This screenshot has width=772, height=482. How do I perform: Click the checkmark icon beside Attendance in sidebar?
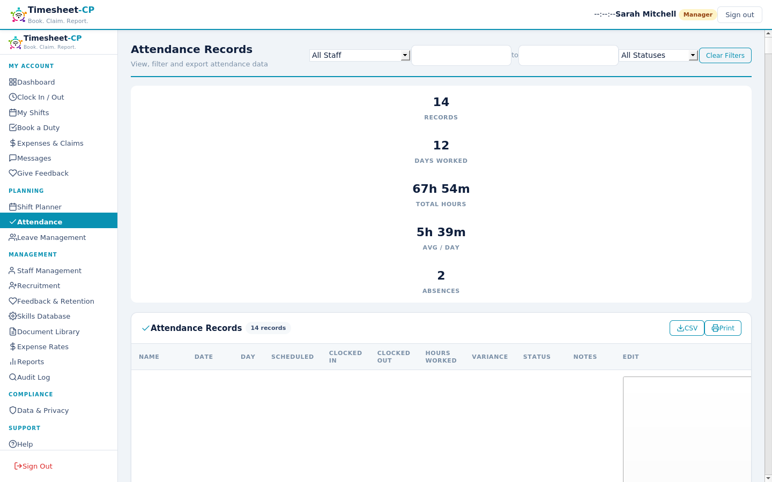(13, 222)
